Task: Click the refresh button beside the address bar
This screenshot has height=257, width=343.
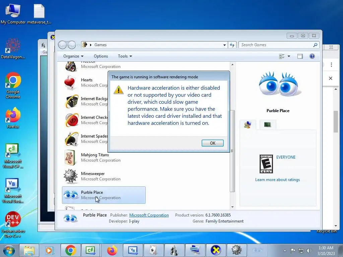Action: click(x=232, y=45)
